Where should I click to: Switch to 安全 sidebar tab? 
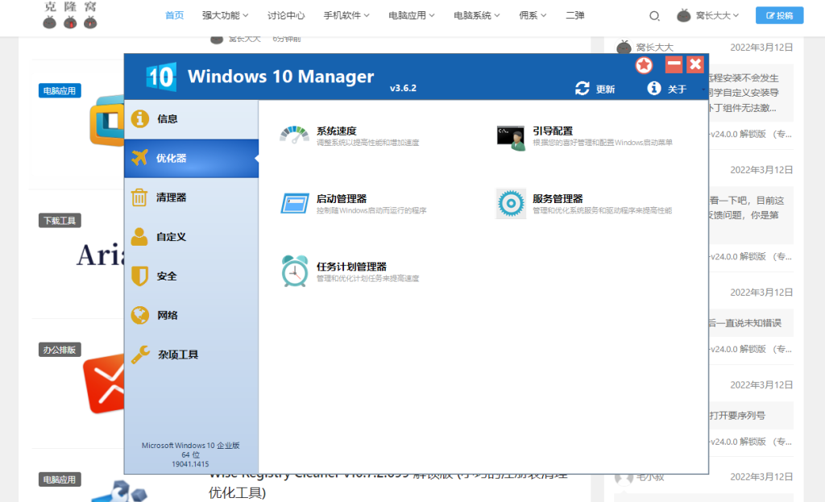[192, 276]
